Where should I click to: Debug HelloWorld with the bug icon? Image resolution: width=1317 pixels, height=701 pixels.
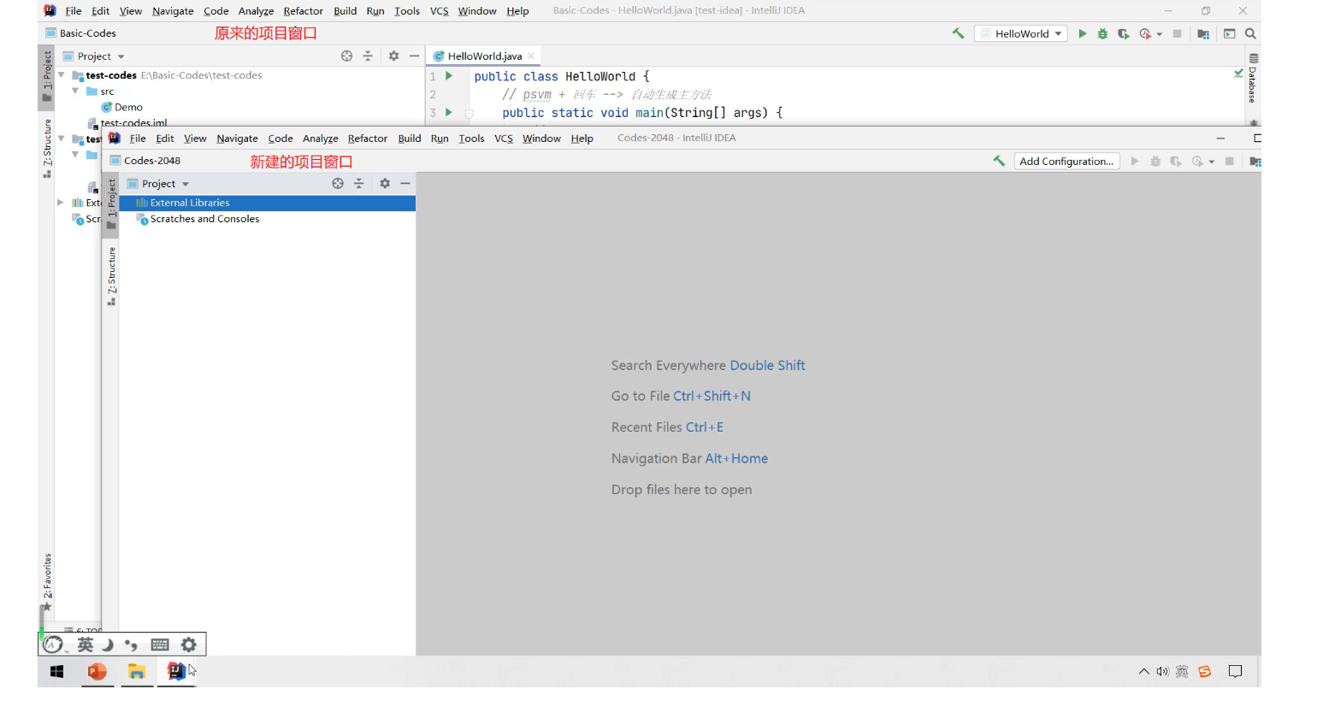[1102, 33]
